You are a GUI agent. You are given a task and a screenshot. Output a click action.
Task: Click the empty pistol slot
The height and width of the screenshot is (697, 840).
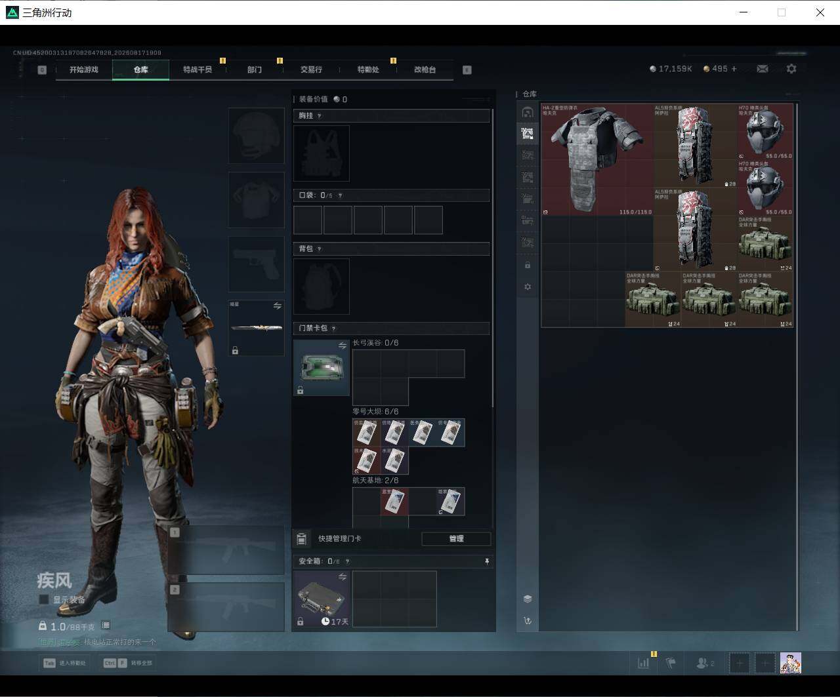click(257, 264)
